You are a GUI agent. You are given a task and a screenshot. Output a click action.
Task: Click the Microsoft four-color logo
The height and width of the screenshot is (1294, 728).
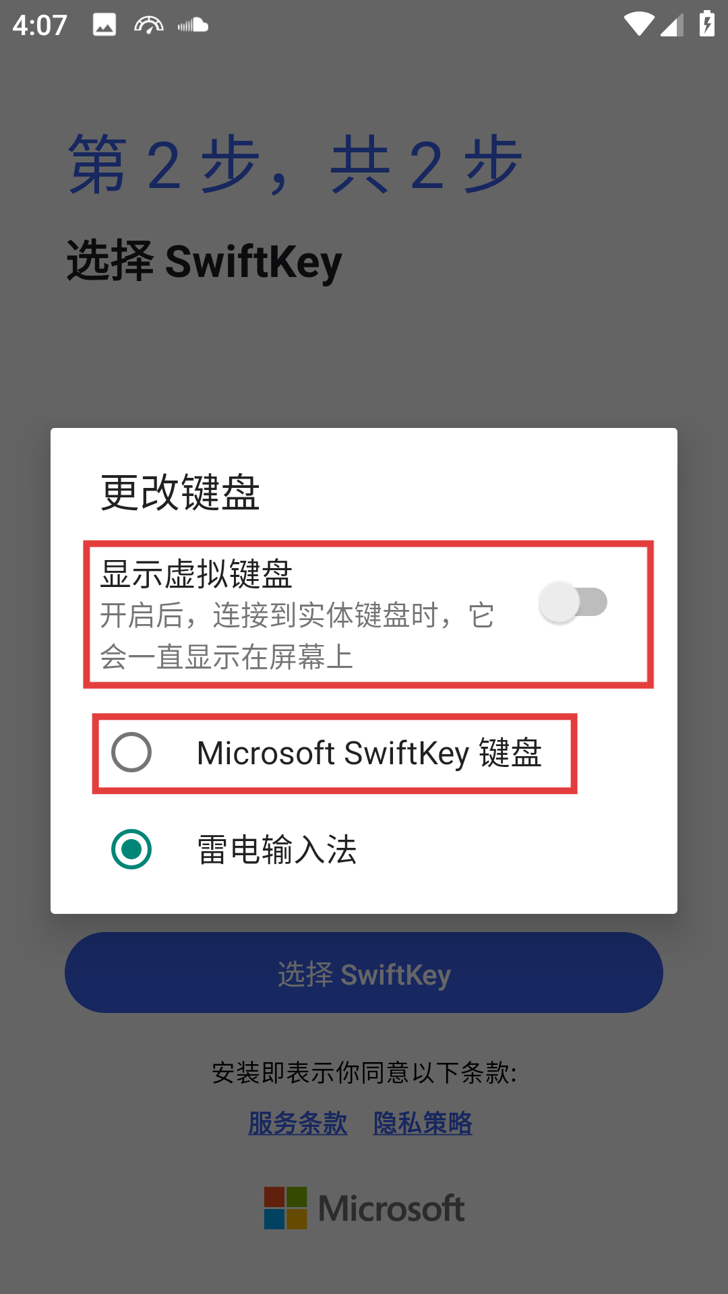coord(286,1208)
